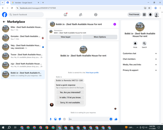Image resolution: width=163 pixels, height=130 pixels.
Task: Open the purple conversation information icon
Action: click(115, 24)
